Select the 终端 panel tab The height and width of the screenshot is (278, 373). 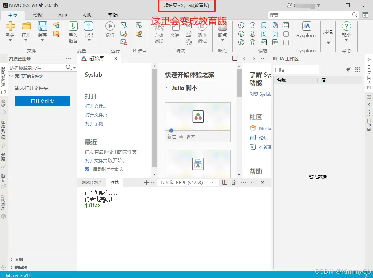point(115,183)
